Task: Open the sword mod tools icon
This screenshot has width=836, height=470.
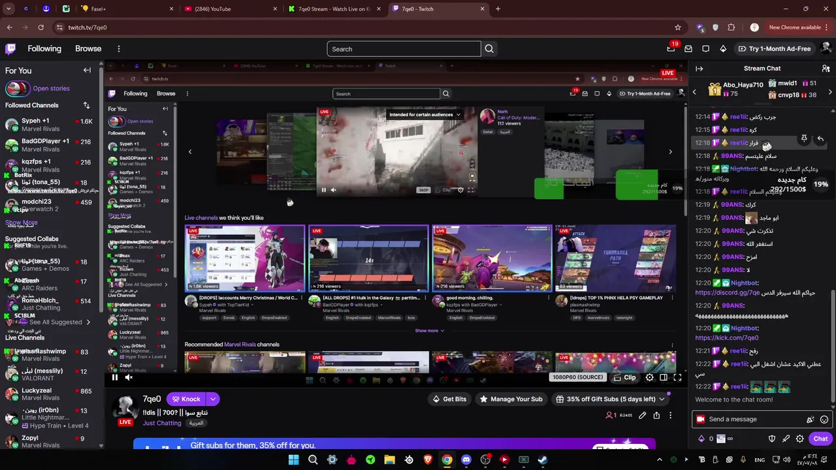Action: (786, 439)
